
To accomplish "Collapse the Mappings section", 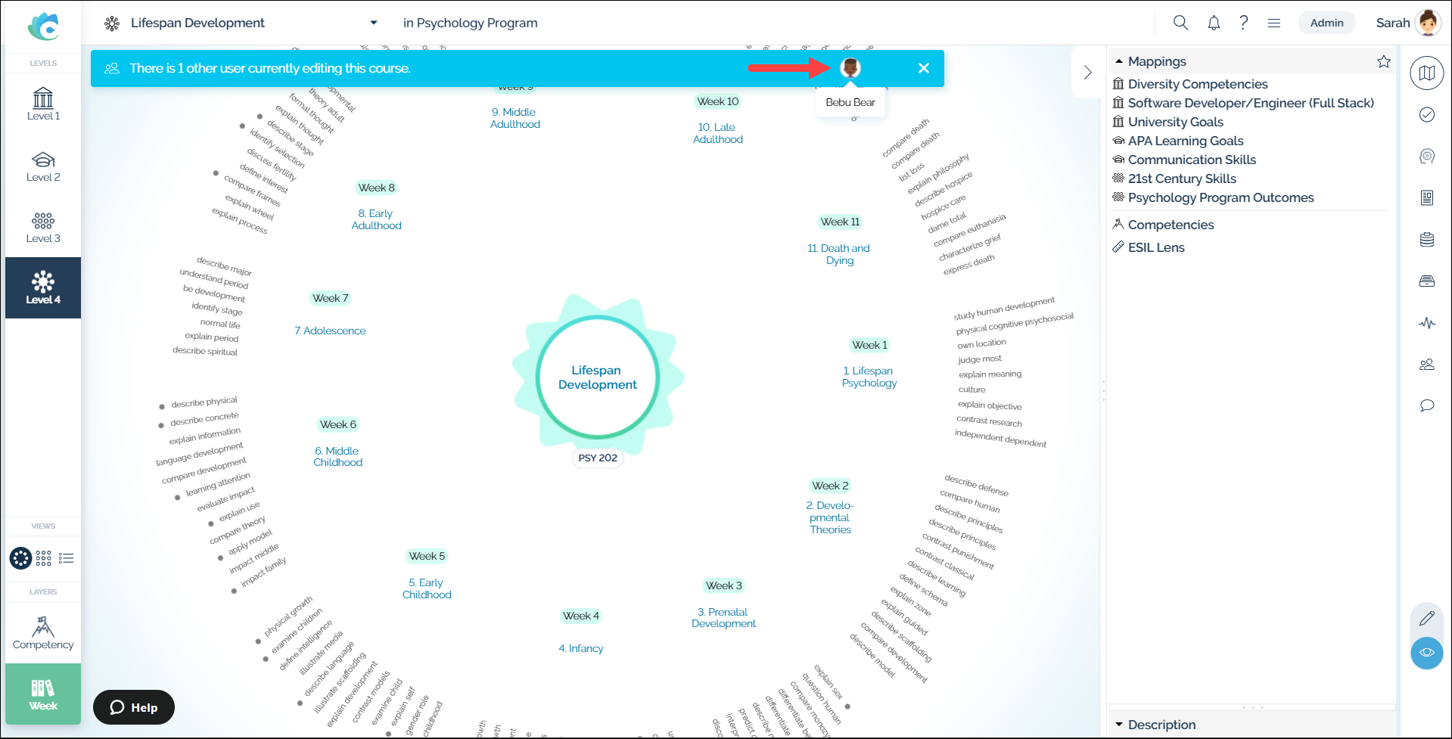I will (x=1119, y=61).
